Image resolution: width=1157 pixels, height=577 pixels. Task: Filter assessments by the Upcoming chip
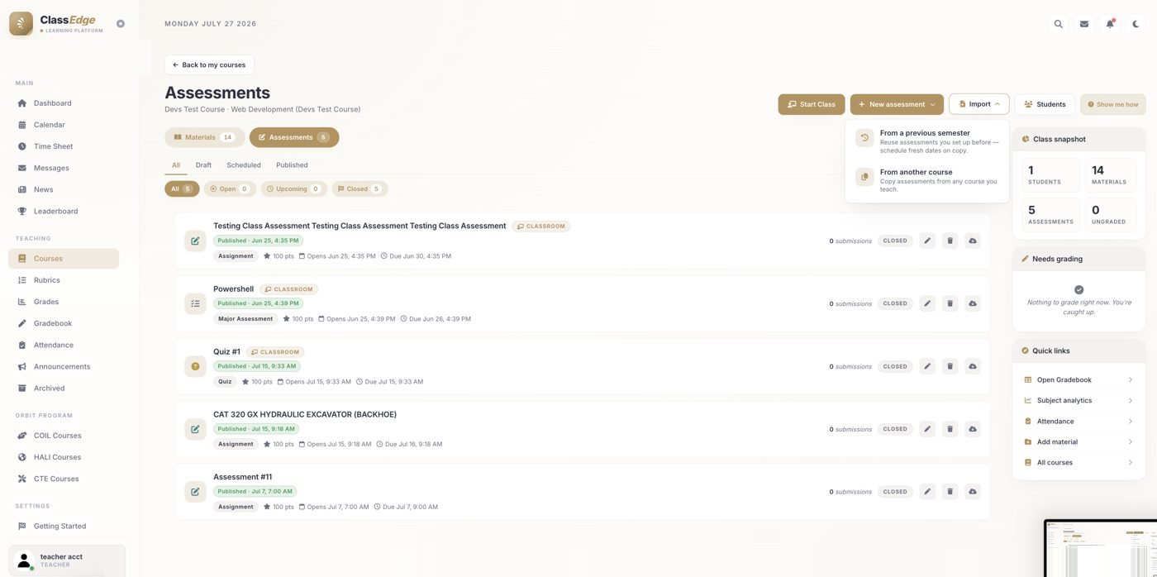(x=294, y=189)
